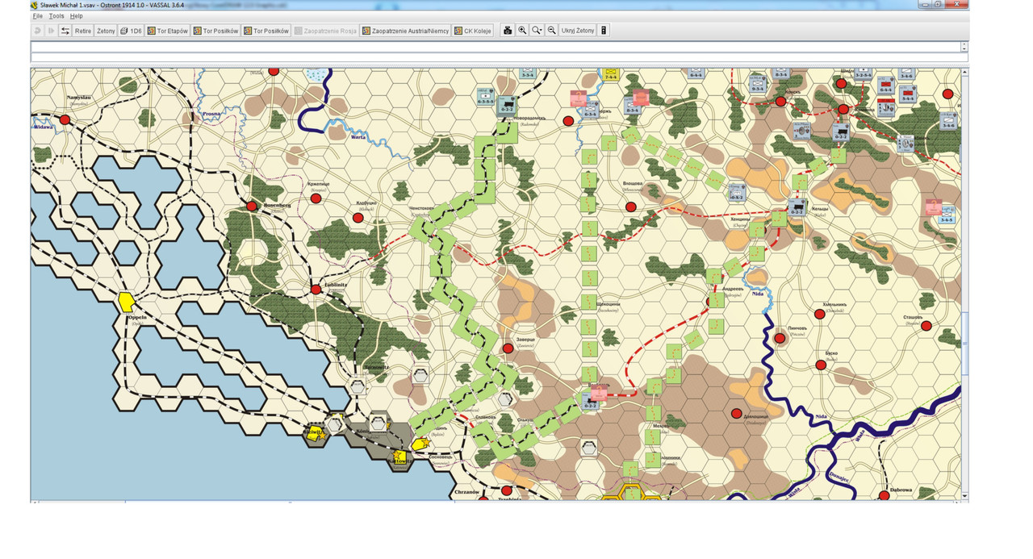Screen dimensions: 1033x559
Task: Click the Namyslau city red dot
Action: tap(65, 120)
